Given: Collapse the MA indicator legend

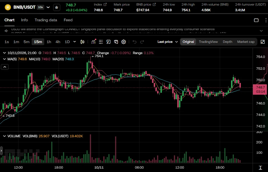Looking at the screenshot, I should click(4, 59).
